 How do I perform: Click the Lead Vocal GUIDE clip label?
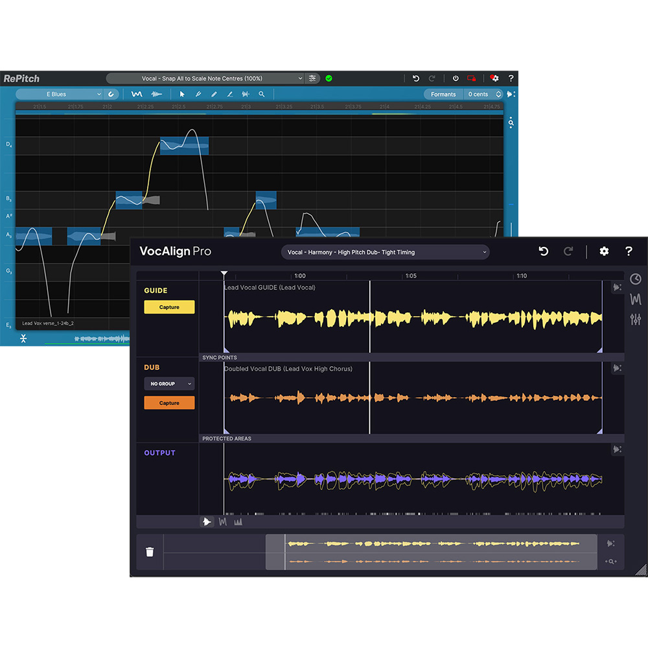click(x=270, y=288)
